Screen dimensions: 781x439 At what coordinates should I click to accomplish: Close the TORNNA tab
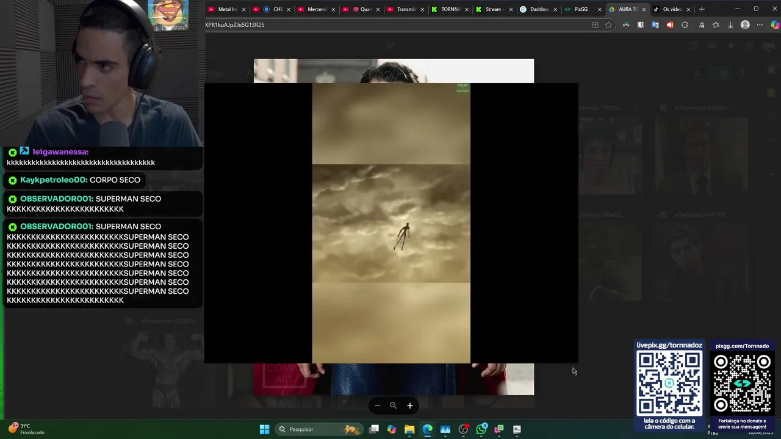click(467, 9)
